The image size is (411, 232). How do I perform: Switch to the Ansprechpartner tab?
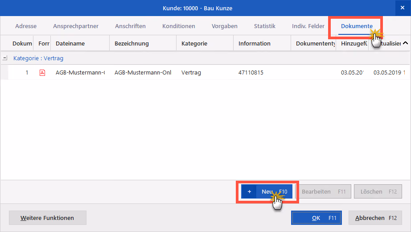[x=76, y=26]
